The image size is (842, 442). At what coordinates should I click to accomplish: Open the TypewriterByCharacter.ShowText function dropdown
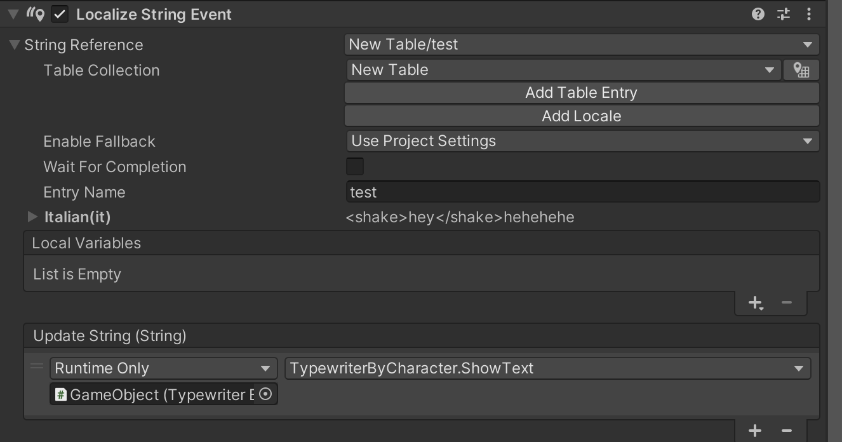pos(547,368)
